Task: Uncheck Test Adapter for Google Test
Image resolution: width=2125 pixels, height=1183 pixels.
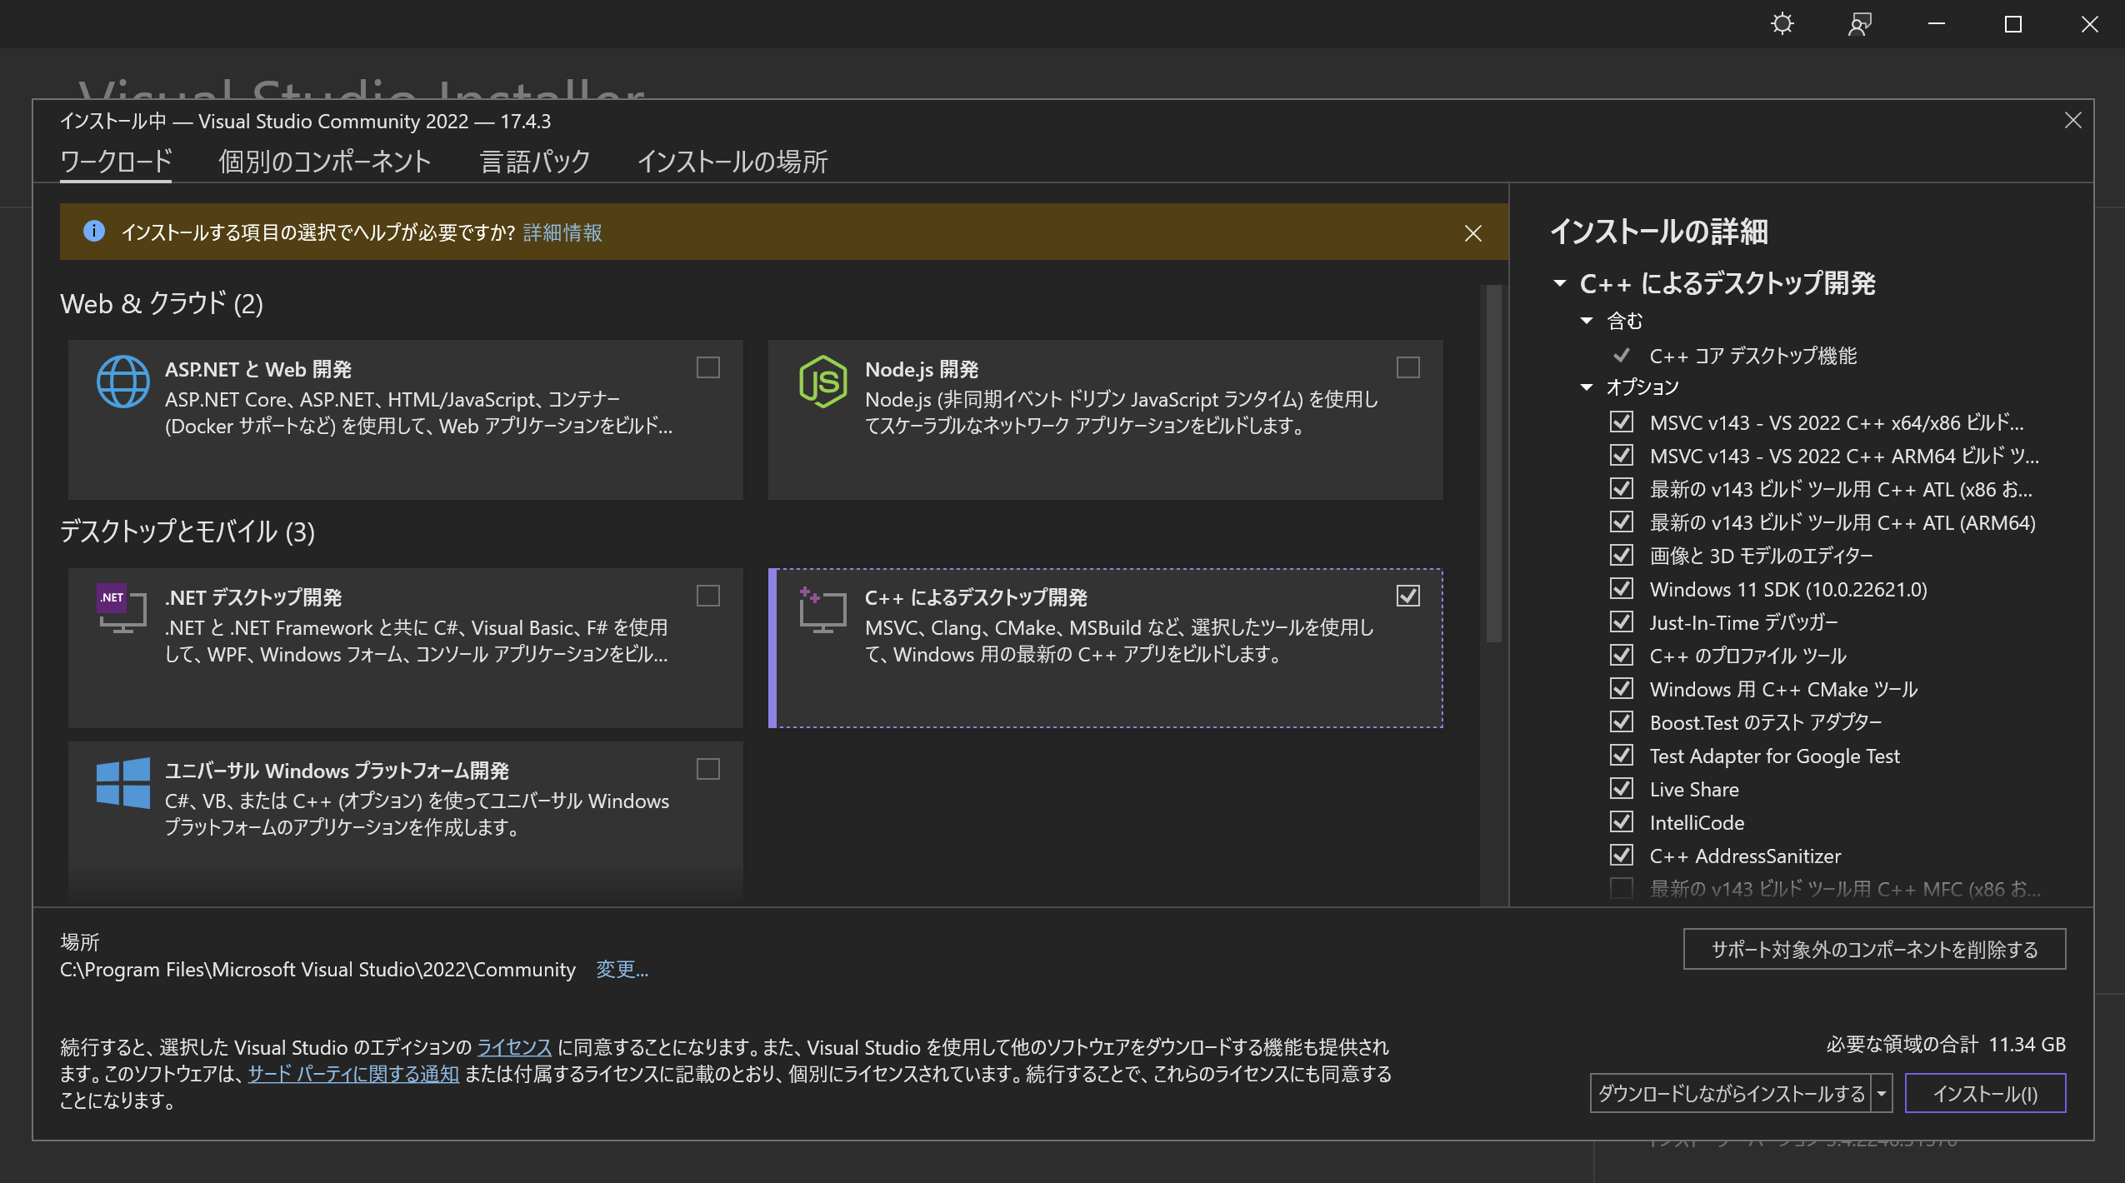Action: (x=1621, y=755)
